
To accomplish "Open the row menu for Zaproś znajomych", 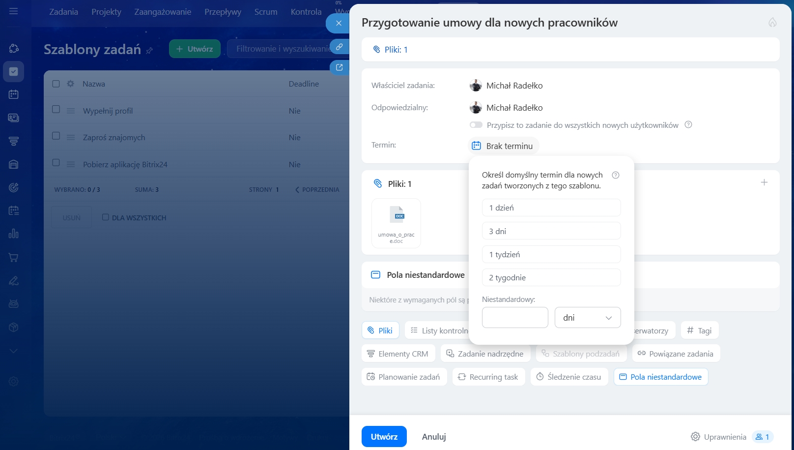I will click(x=71, y=138).
